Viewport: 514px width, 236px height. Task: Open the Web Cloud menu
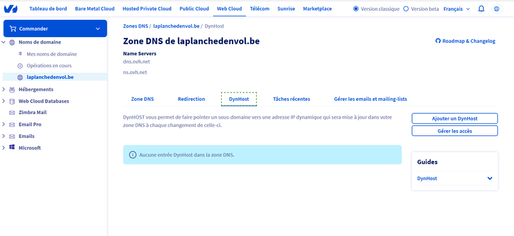(x=229, y=9)
